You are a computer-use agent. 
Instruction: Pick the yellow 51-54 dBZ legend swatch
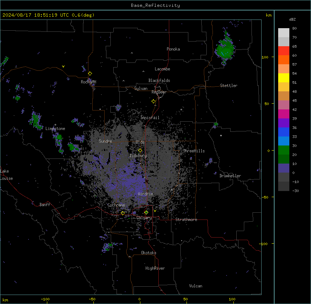tap(284, 78)
